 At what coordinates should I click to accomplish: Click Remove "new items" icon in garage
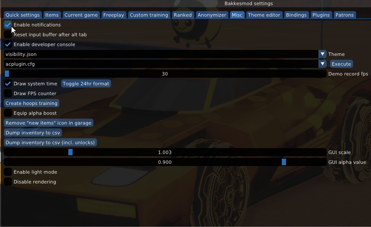49,123
